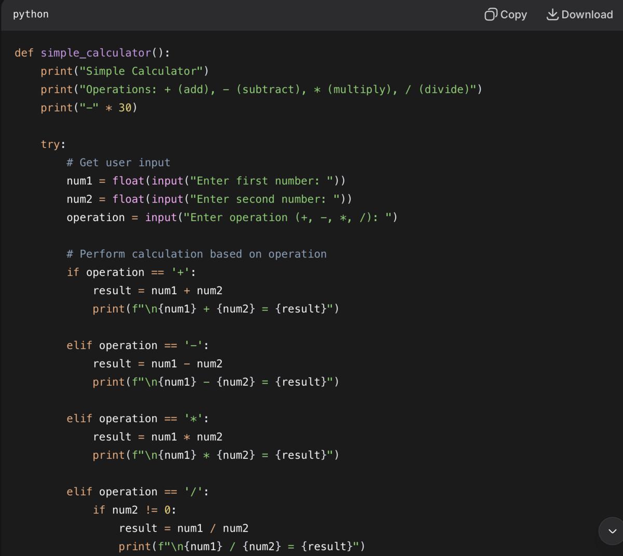Click the Download arrow icon

tap(552, 15)
